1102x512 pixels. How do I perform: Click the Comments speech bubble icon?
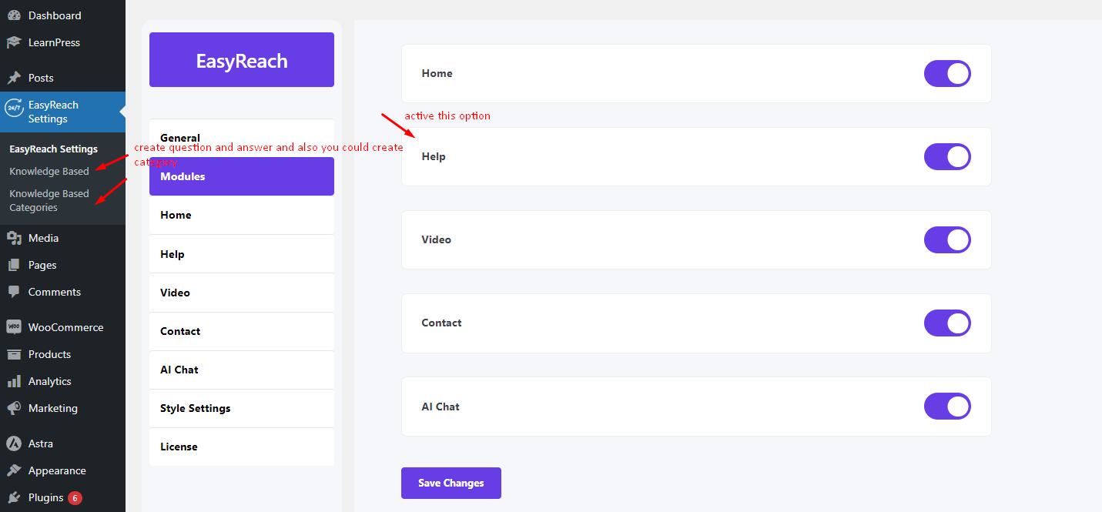(x=14, y=292)
